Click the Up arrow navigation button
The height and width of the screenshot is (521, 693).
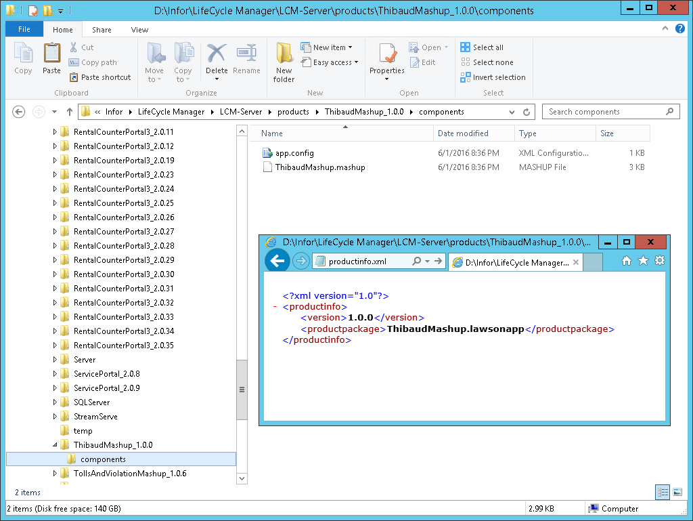coord(69,112)
